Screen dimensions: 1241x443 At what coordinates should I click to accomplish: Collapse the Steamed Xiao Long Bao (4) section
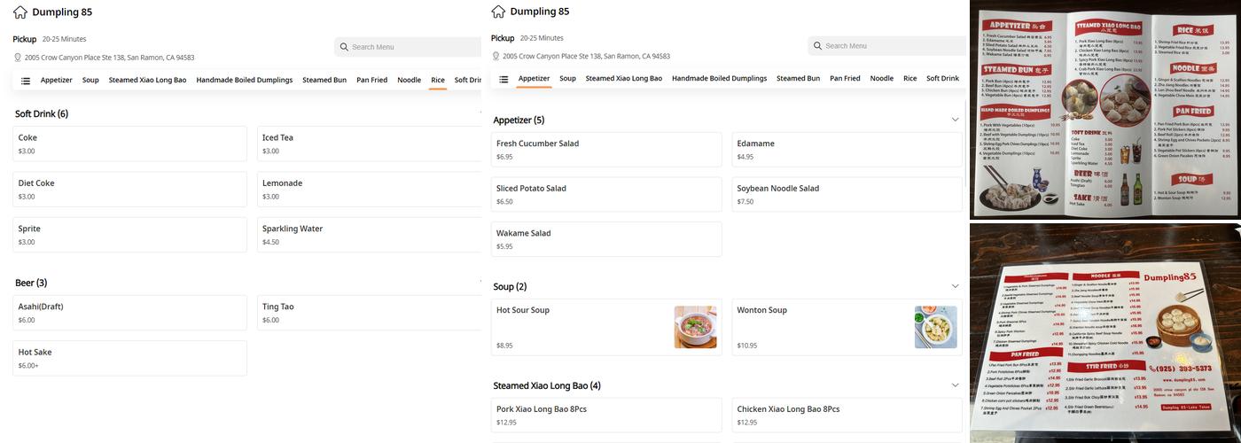(955, 385)
